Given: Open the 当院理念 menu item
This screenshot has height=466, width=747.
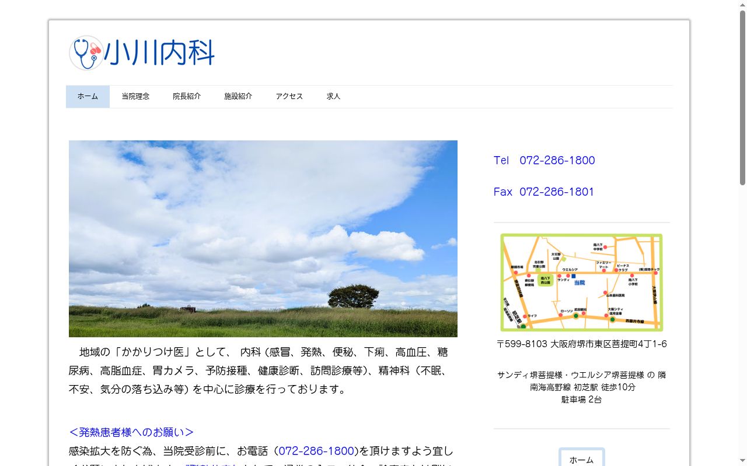Looking at the screenshot, I should (135, 97).
